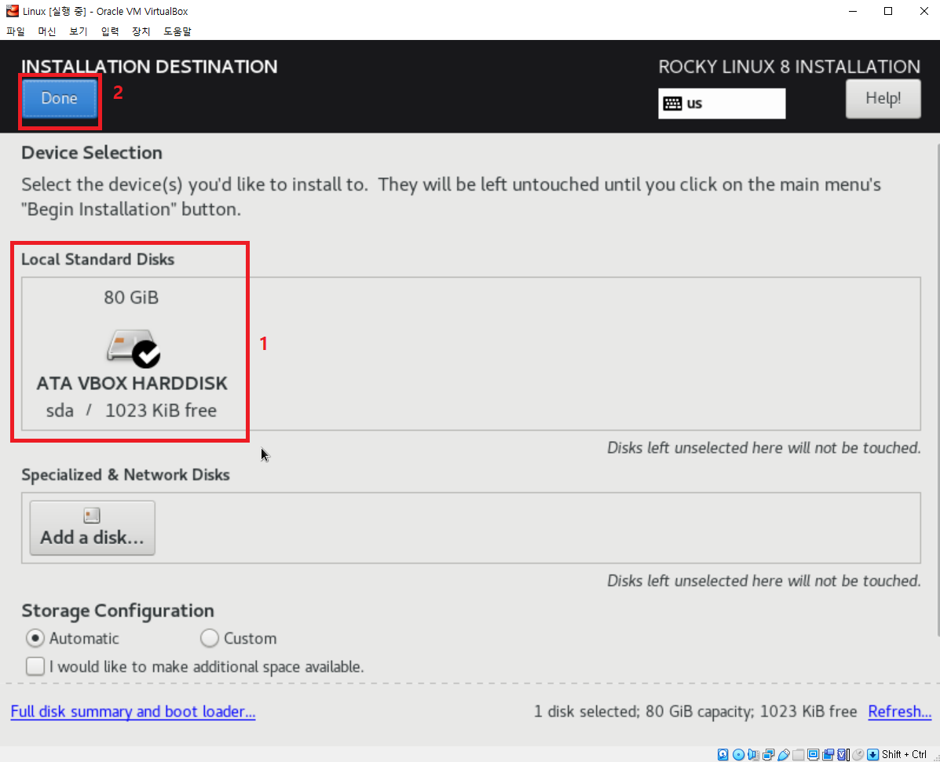Click the audio status icon

tap(754, 754)
